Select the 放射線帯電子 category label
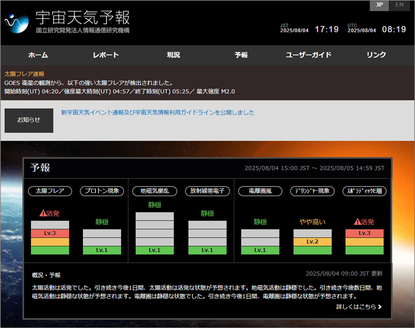This screenshot has height=328, width=415. (207, 191)
